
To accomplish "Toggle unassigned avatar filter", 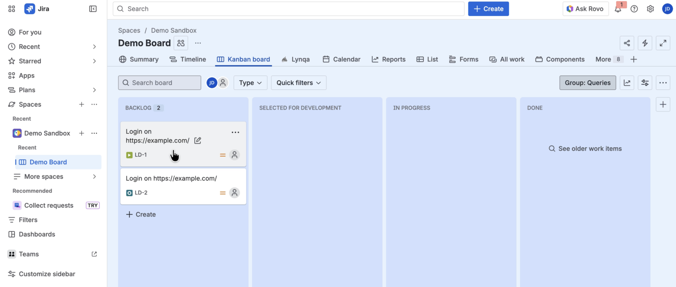I will (x=223, y=83).
